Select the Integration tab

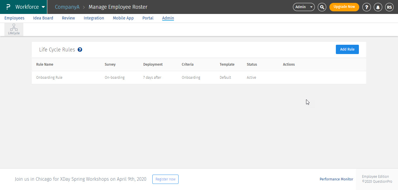coord(94,18)
